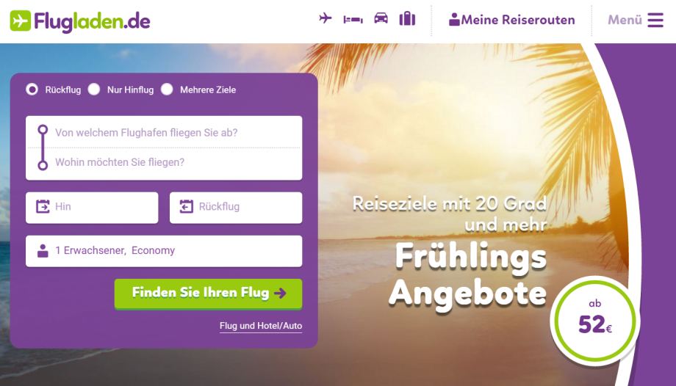The image size is (676, 386).
Task: Open the luggage suitcase icon in header
Action: click(407, 19)
